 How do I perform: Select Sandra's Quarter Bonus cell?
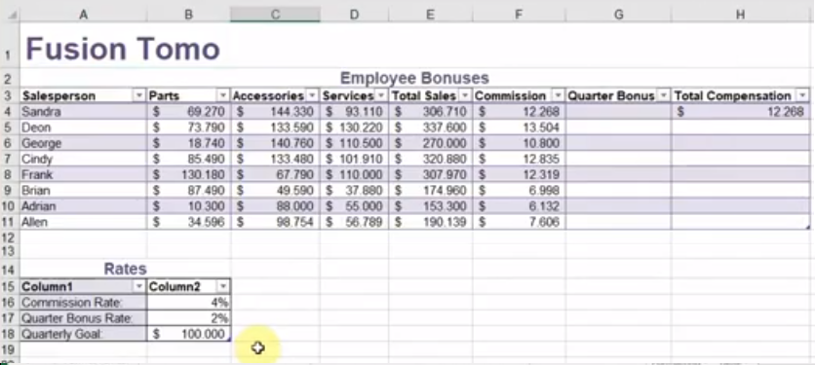618,112
